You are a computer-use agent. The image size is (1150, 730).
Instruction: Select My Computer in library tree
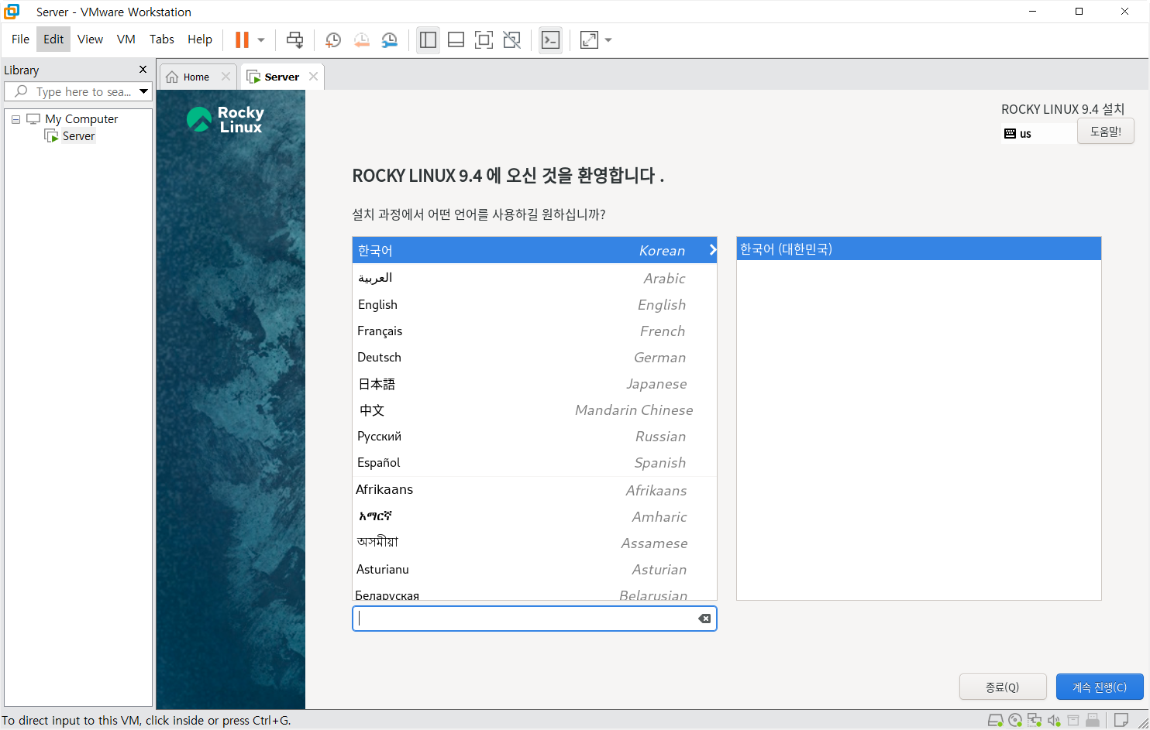click(81, 119)
